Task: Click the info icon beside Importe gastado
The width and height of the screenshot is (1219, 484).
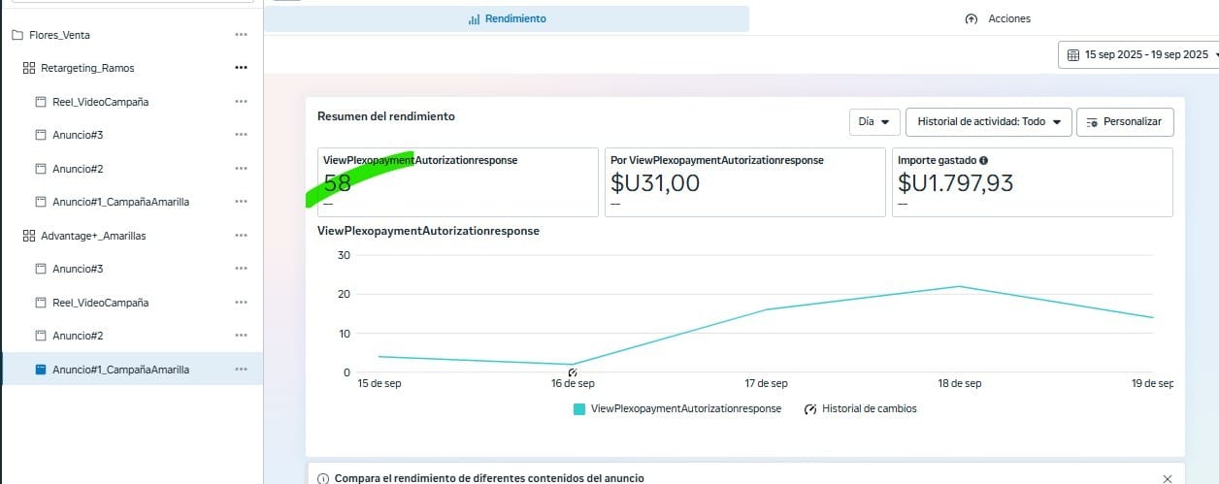Action: coord(984,160)
